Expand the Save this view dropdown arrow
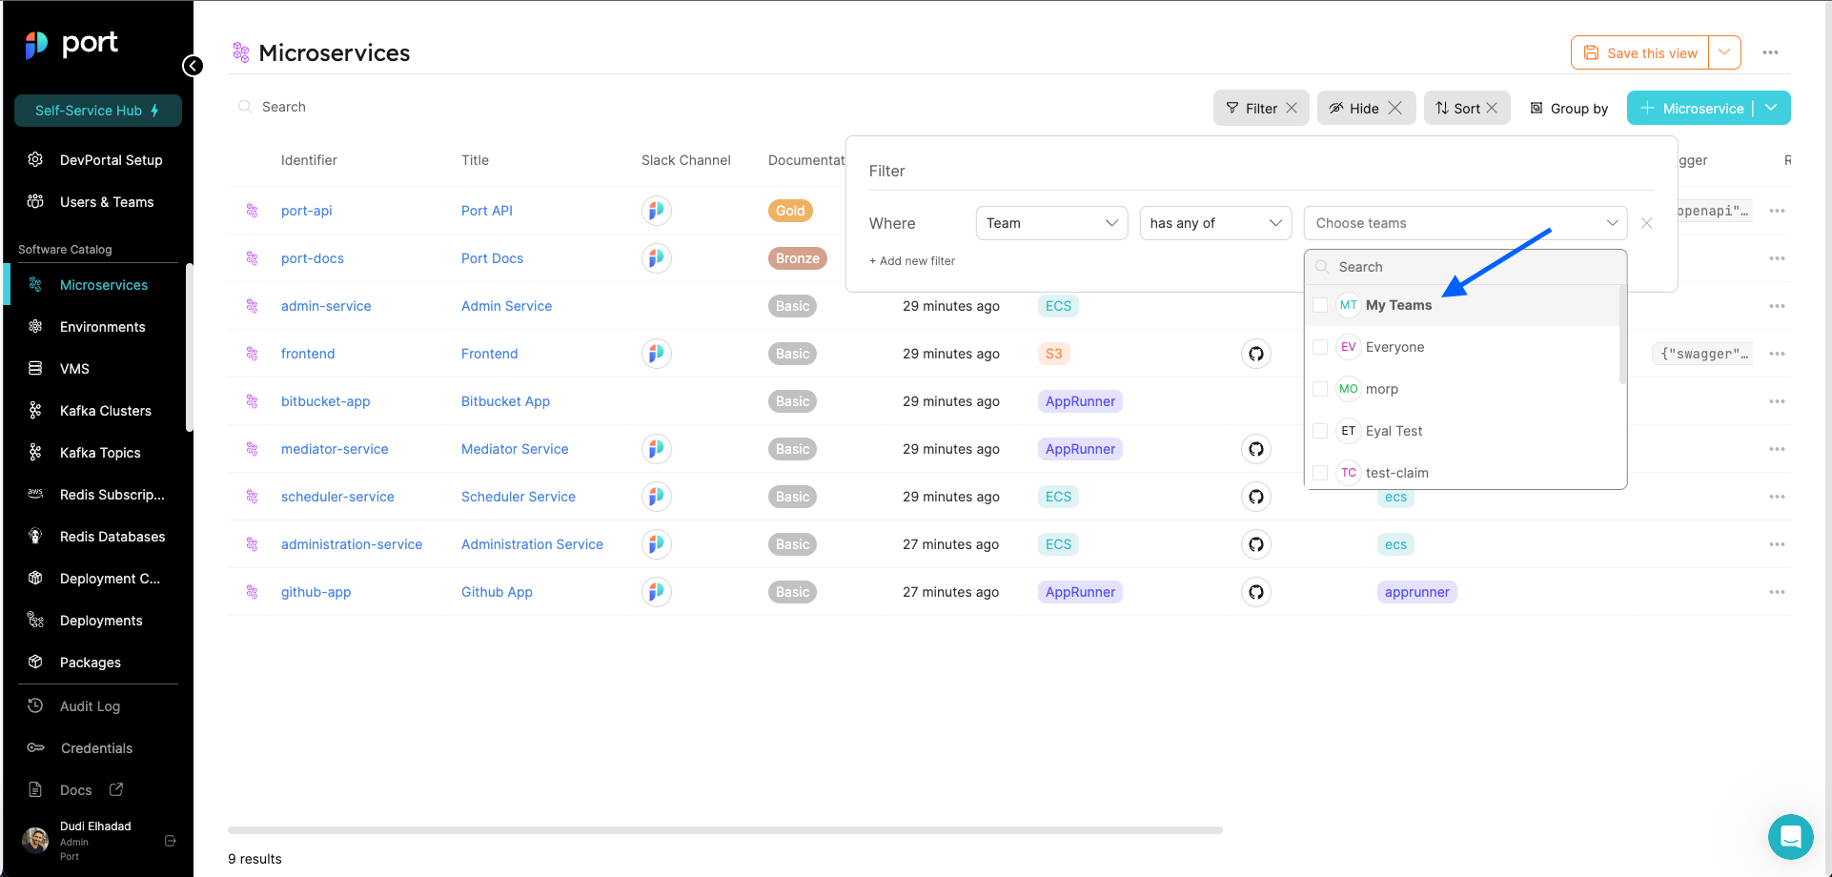 pyautogui.click(x=1724, y=52)
